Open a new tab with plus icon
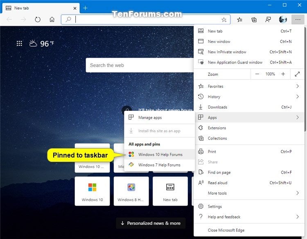 click(x=85, y=8)
